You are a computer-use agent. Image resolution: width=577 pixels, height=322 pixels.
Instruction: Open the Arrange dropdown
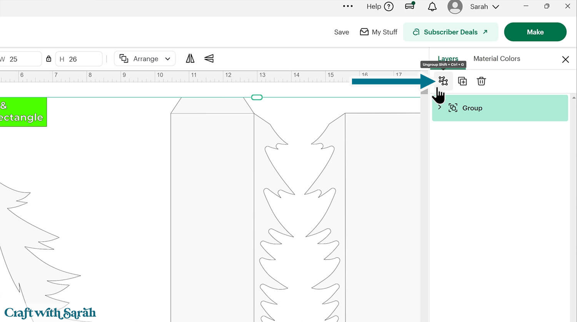[145, 59]
